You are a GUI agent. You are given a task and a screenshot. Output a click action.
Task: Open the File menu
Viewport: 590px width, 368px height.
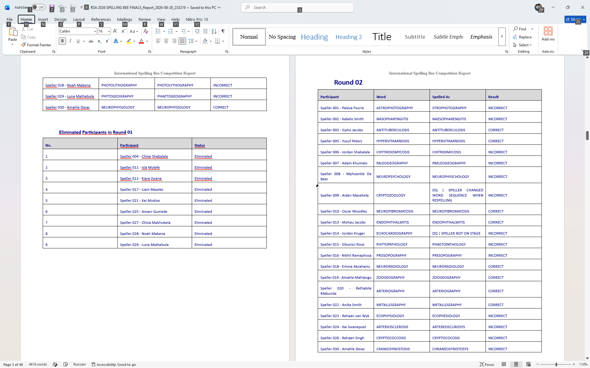pos(10,19)
